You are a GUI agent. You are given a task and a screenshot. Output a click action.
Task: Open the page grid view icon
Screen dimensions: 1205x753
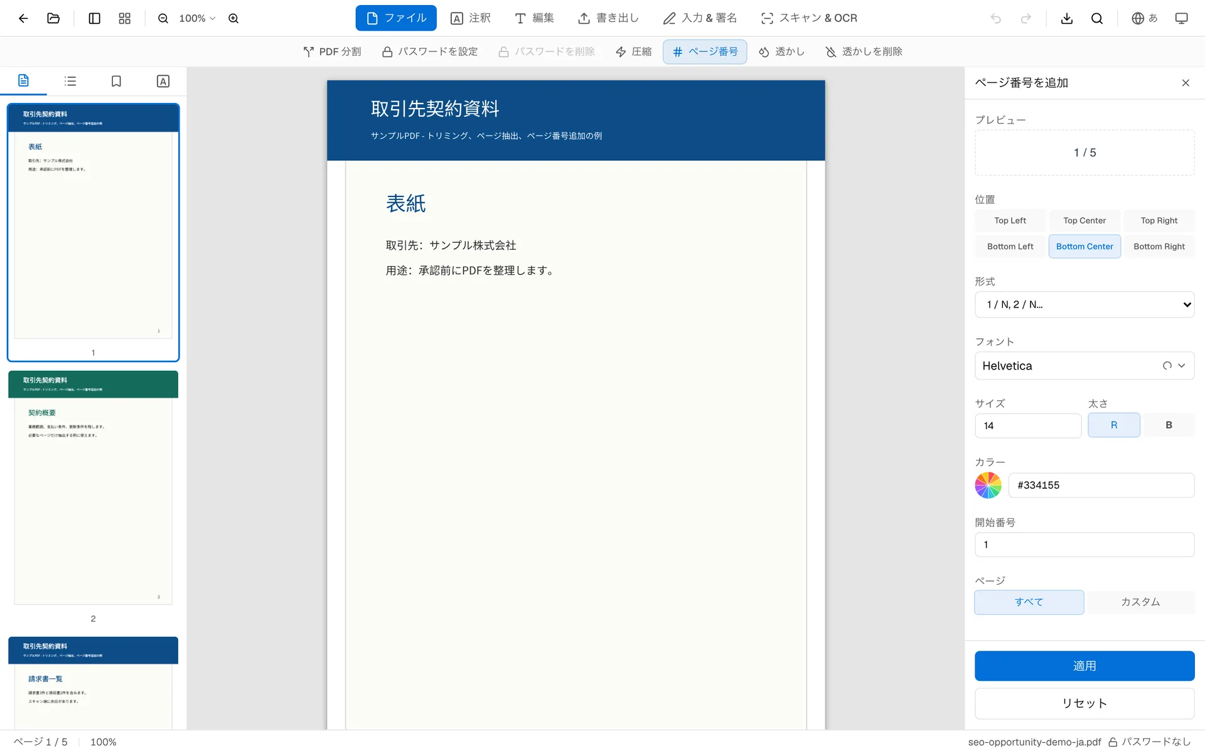click(x=125, y=18)
